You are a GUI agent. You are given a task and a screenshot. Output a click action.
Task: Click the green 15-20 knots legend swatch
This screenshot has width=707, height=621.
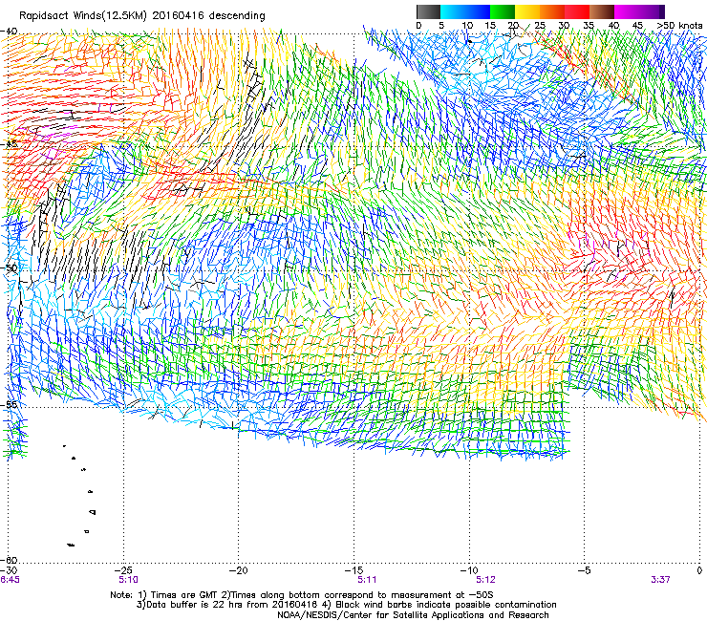(x=503, y=11)
